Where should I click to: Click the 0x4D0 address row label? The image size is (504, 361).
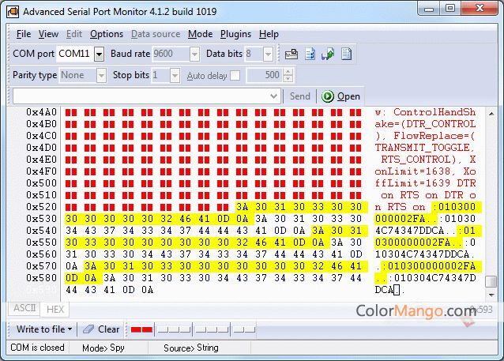[41, 148]
